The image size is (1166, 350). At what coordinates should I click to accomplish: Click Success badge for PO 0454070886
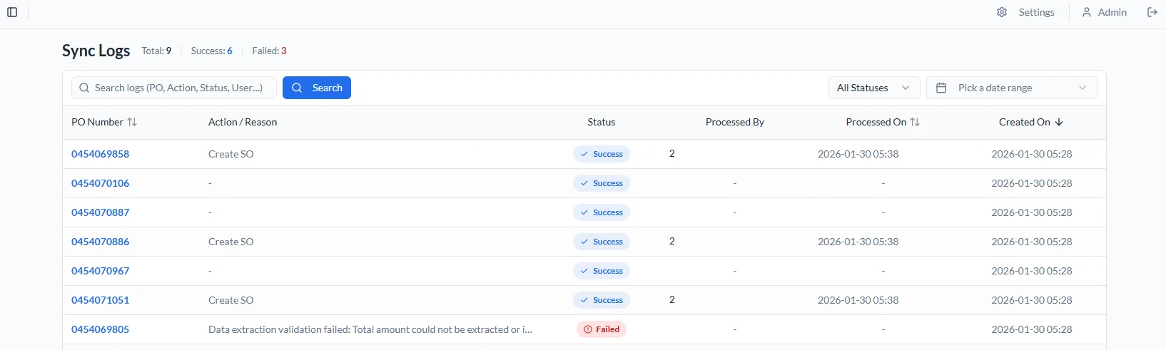click(602, 242)
